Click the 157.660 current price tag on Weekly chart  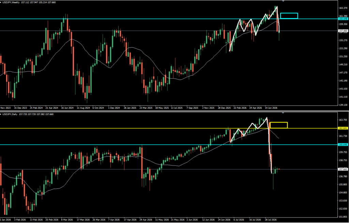click(343, 31)
